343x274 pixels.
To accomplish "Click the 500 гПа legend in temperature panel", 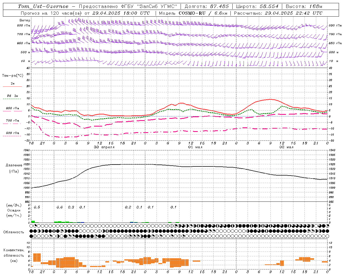I will coord(12,134).
